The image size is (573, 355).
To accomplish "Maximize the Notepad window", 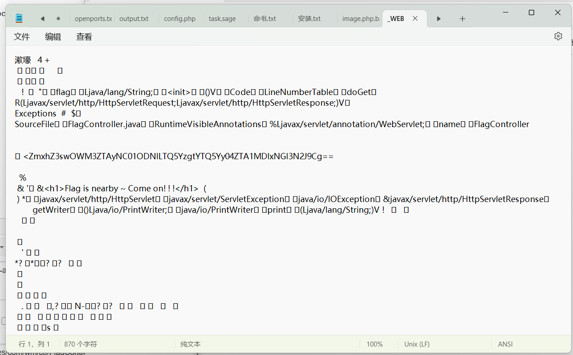I will click(531, 13).
